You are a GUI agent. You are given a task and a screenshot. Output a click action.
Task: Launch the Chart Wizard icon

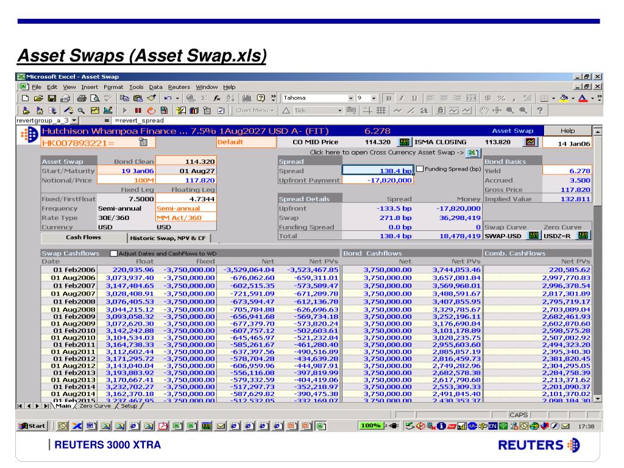coord(247,98)
